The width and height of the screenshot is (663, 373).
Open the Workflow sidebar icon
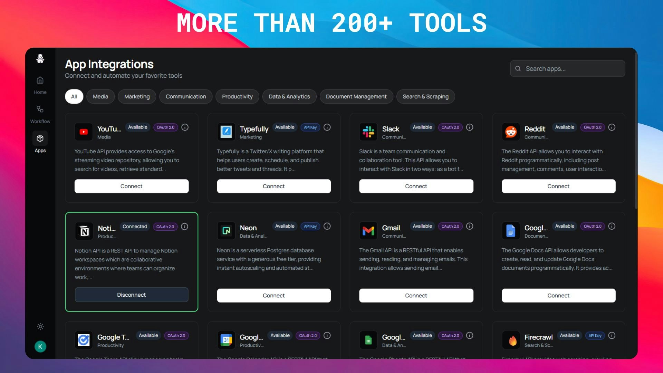click(x=40, y=109)
